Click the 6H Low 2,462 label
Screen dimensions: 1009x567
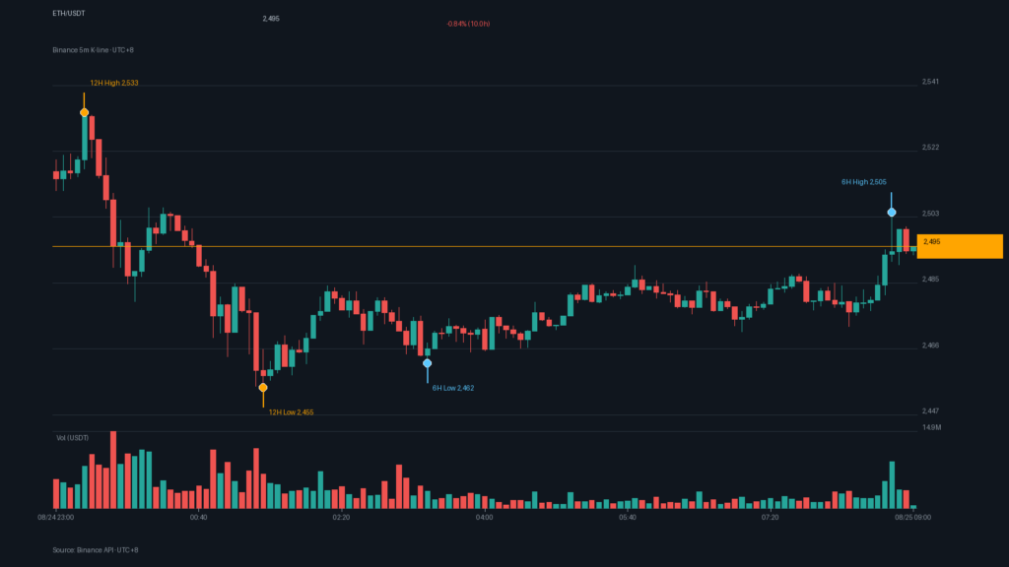pyautogui.click(x=453, y=388)
